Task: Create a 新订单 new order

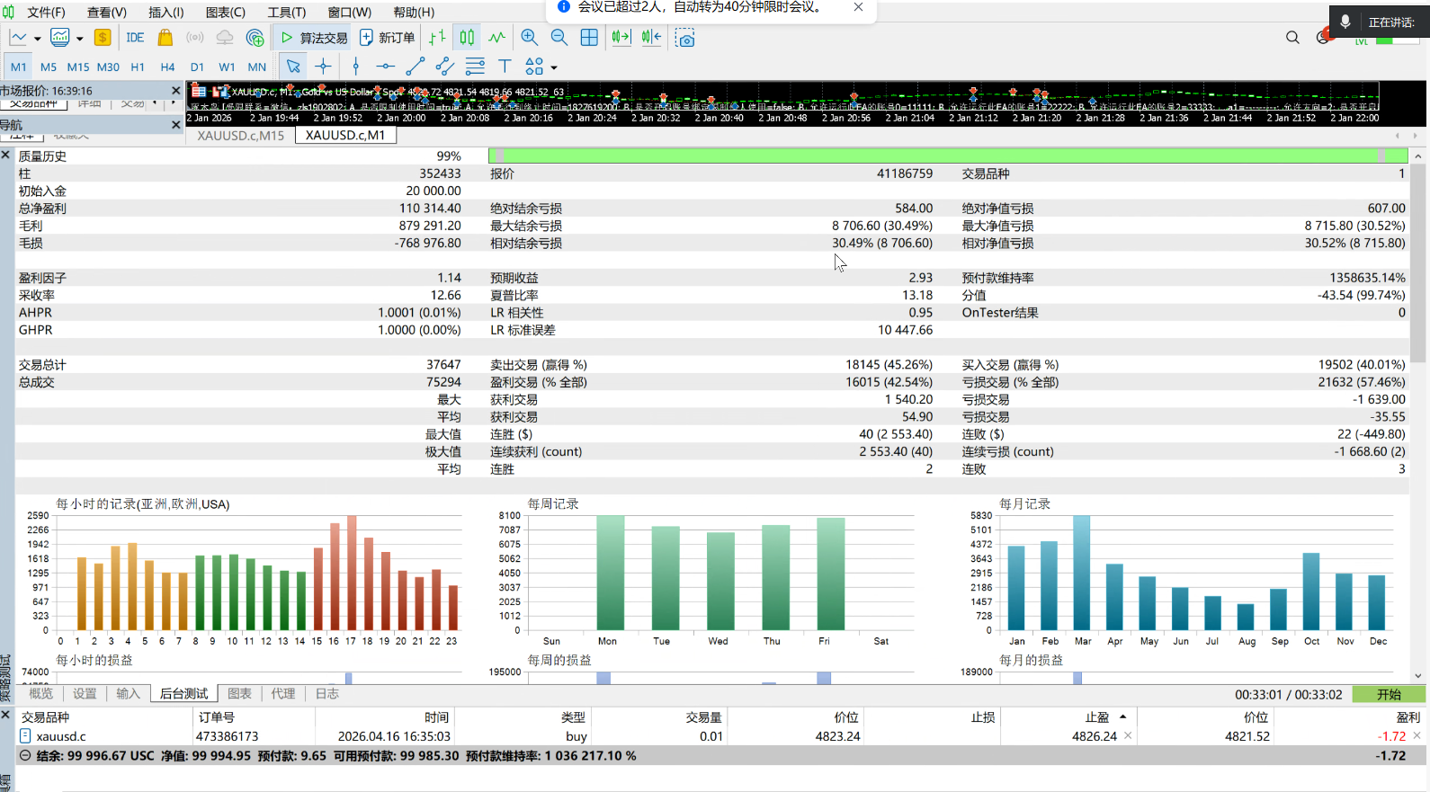Action: coord(387,38)
